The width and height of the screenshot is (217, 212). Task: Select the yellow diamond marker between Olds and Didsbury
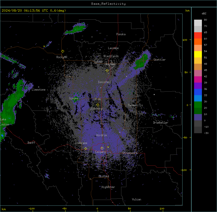tap(98, 105)
